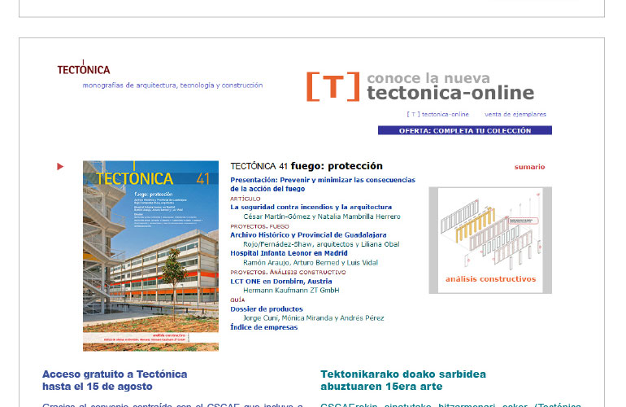Click author line 'César Martín-Gómez y Natalia Mambrilla Herrero'
The image size is (626, 407).
322,217
